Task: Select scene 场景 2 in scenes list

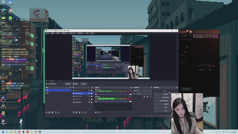Action: pos(58,93)
